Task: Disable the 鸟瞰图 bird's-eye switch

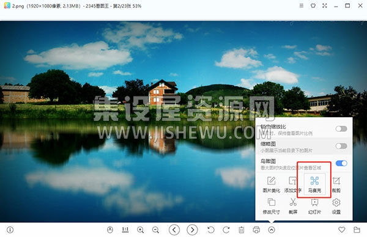Action: [x=341, y=163]
